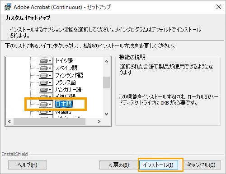Click the installer icon in the title bar
The width and height of the screenshot is (226, 174).
(8, 7)
